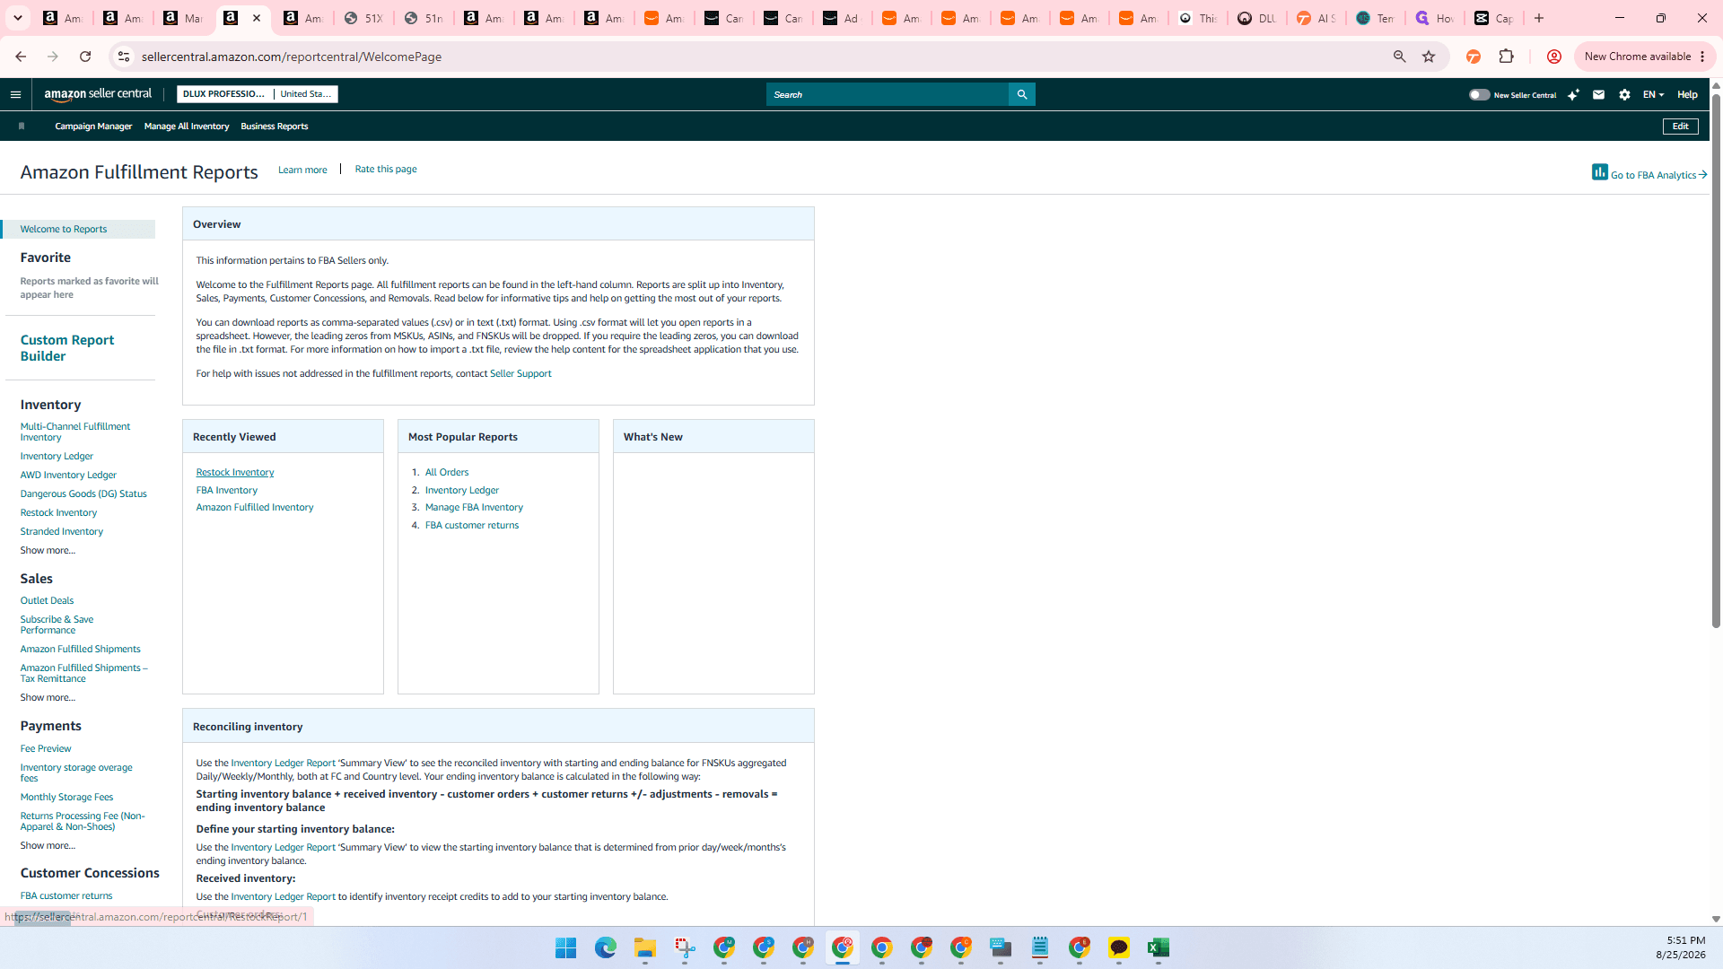Open the Custom Report Builder link
Image resolution: width=1723 pixels, height=969 pixels.
pyautogui.click(x=67, y=348)
